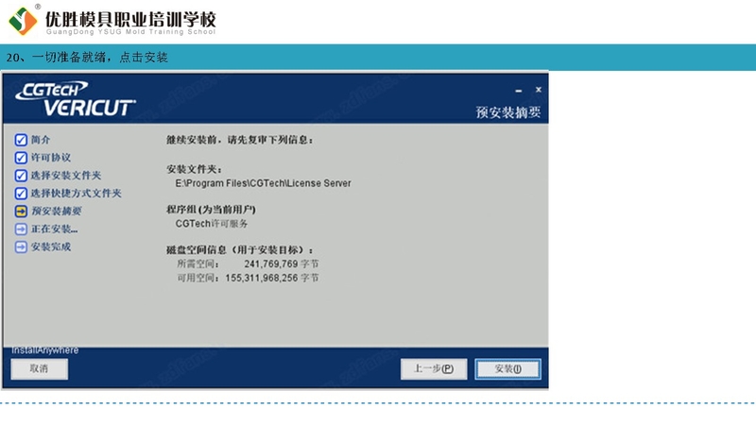Click the checked icon beside 简介

(21, 140)
